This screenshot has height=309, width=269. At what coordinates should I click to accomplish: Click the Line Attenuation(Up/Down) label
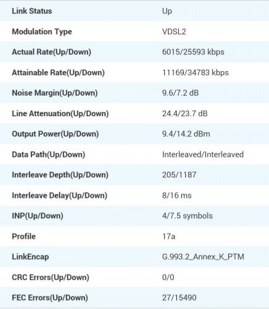pyautogui.click(x=60, y=114)
